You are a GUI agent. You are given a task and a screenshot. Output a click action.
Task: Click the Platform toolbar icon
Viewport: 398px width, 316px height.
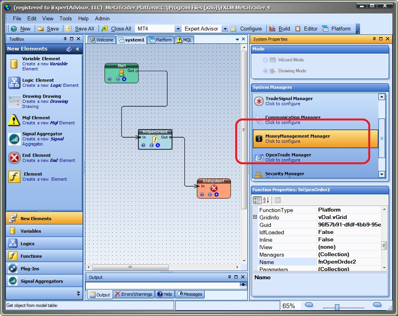tap(325, 29)
